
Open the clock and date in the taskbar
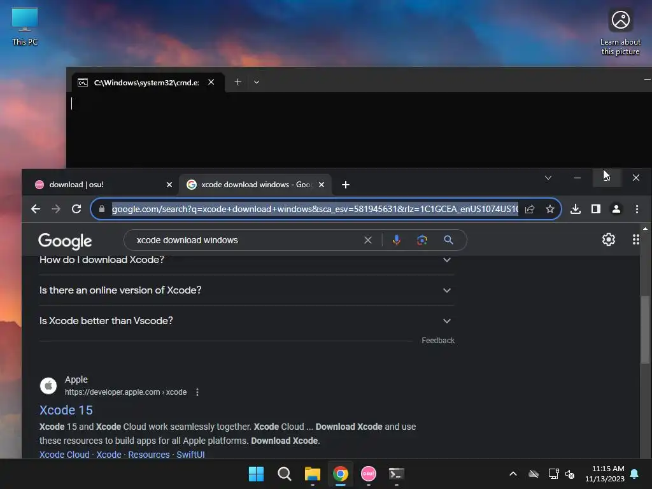pos(605,474)
